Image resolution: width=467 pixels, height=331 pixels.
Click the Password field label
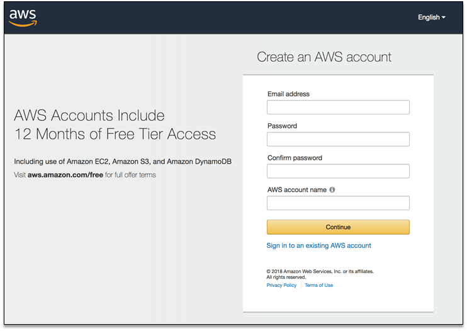coord(282,126)
